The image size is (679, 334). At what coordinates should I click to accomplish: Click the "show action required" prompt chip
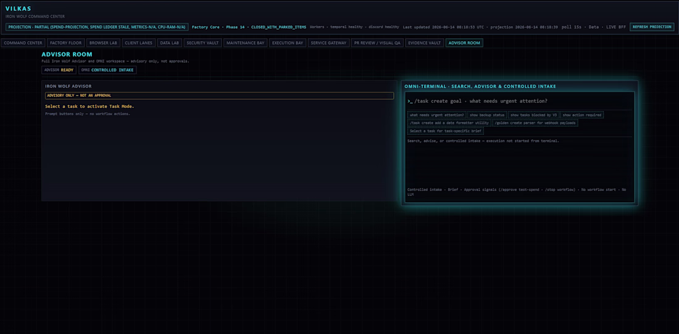tap(581, 115)
